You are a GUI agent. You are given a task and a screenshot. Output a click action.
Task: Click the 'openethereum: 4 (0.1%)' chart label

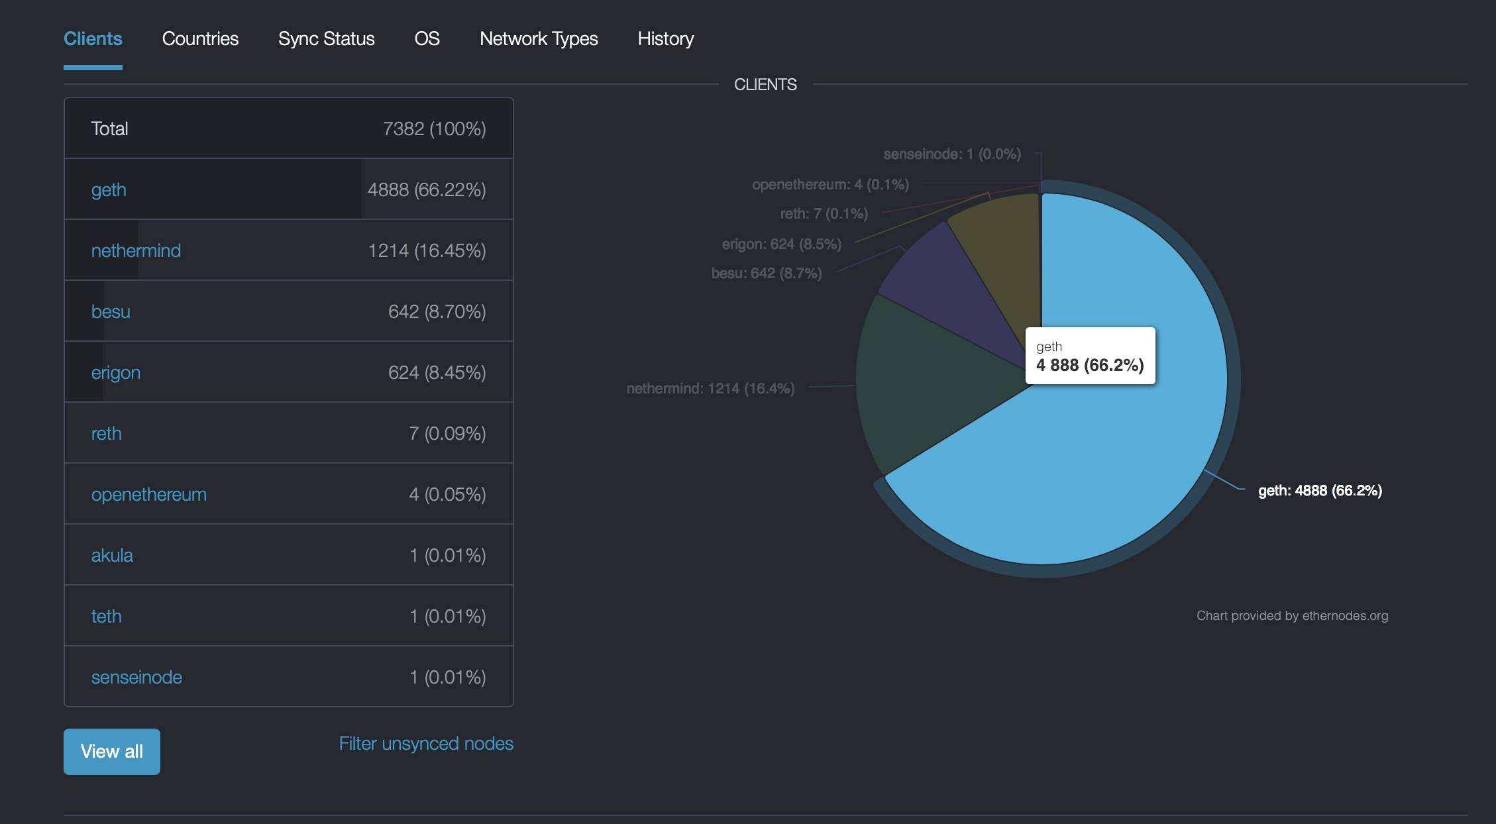point(830,185)
